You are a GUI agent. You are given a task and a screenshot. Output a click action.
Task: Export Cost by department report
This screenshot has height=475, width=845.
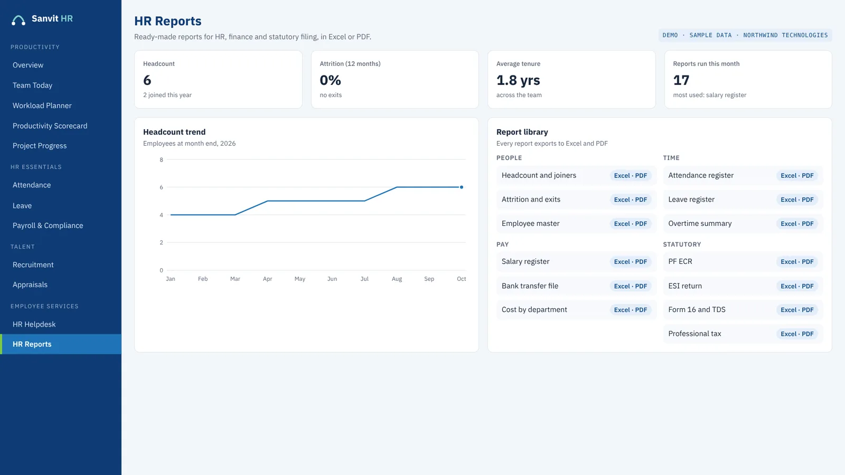pyautogui.click(x=631, y=310)
